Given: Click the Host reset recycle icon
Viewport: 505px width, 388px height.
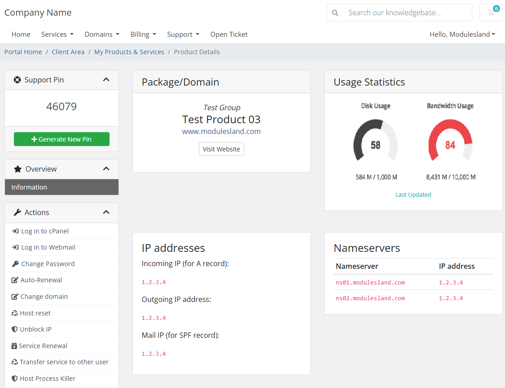Looking at the screenshot, I should coord(14,313).
